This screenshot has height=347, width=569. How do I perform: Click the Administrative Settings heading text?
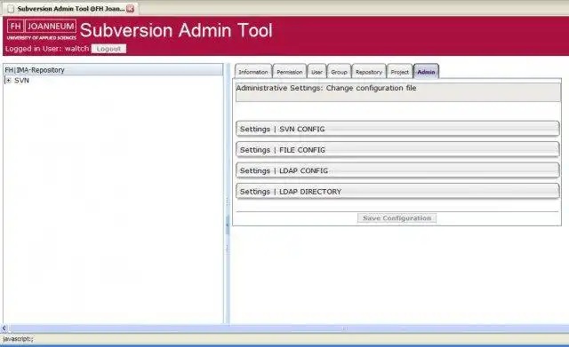326,88
